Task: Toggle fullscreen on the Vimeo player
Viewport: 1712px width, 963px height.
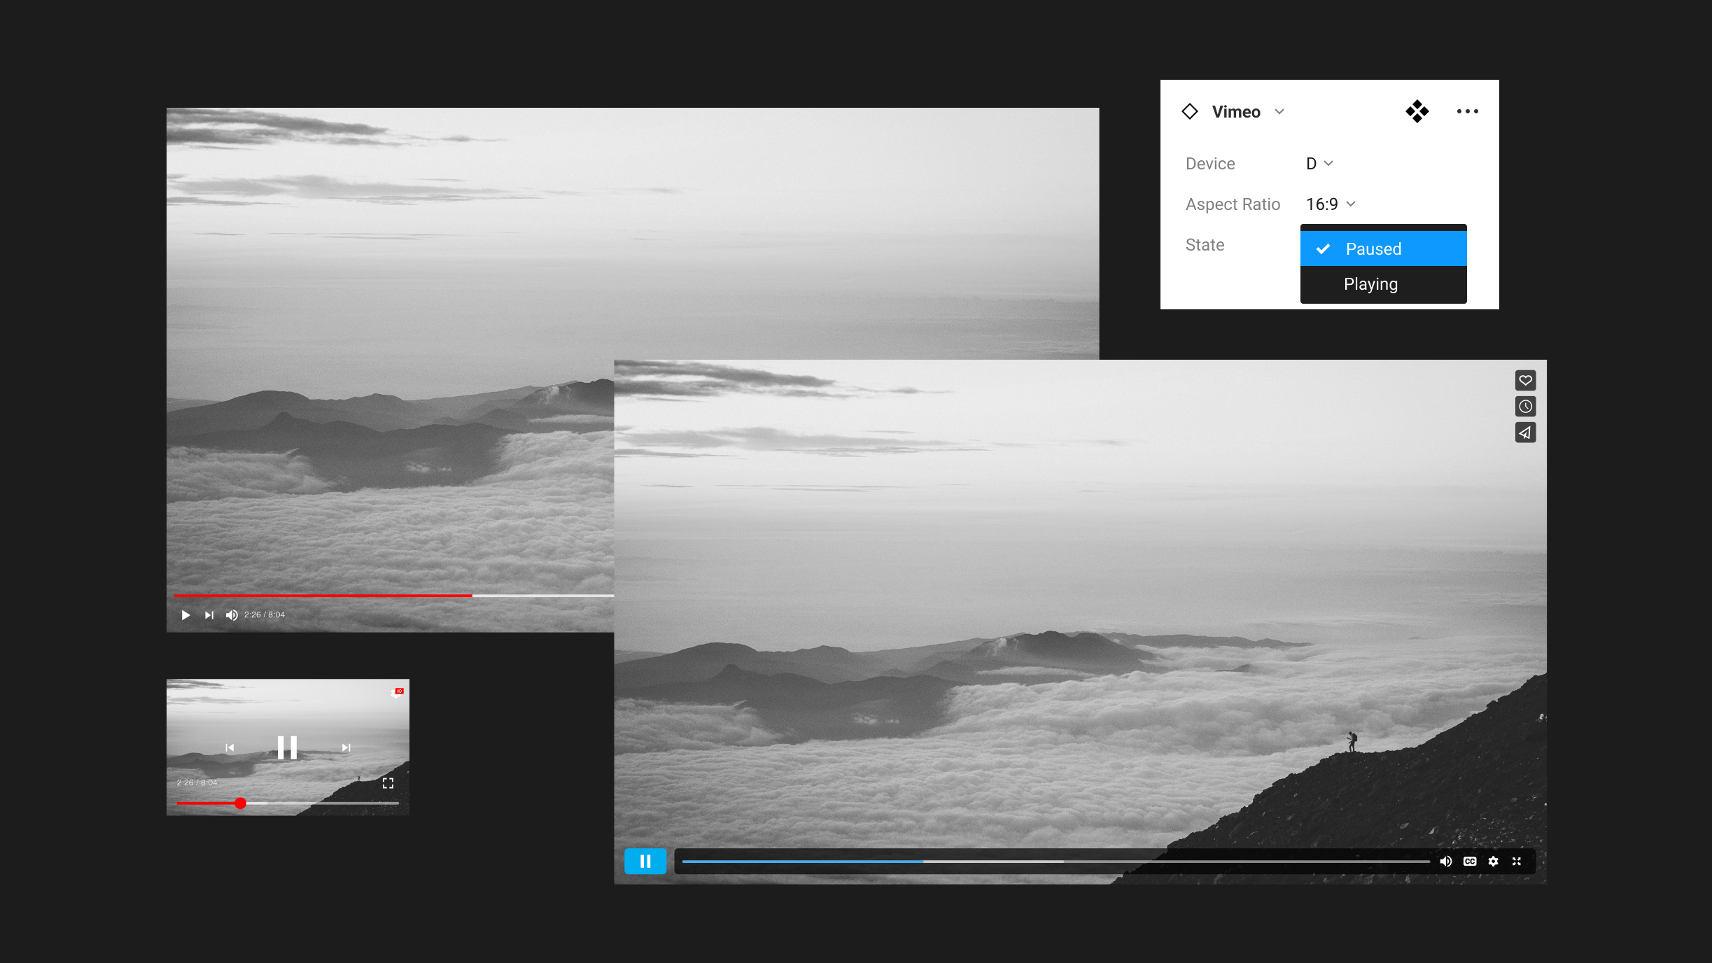Action: click(x=1517, y=861)
